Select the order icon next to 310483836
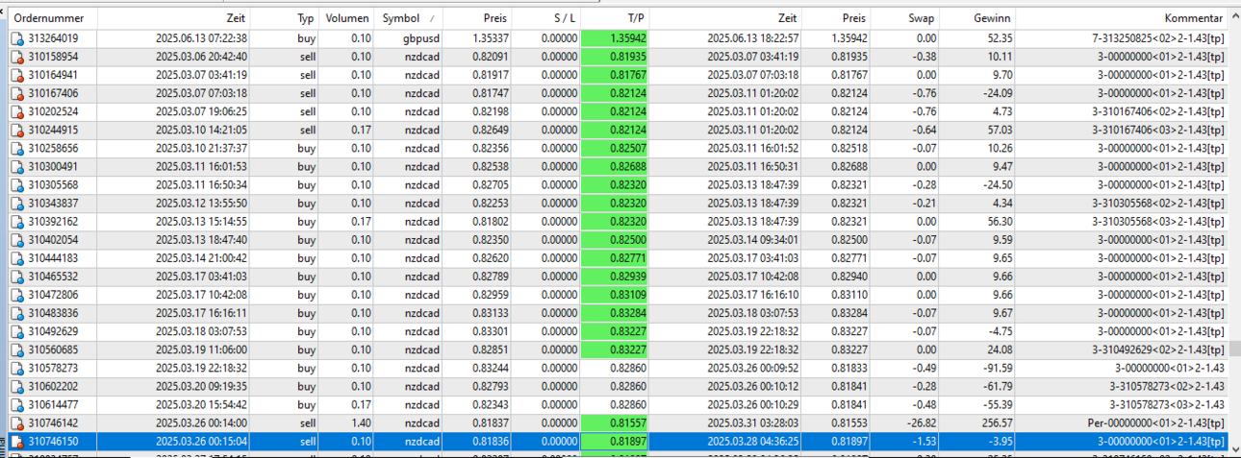The height and width of the screenshot is (458, 1241). 17,313
